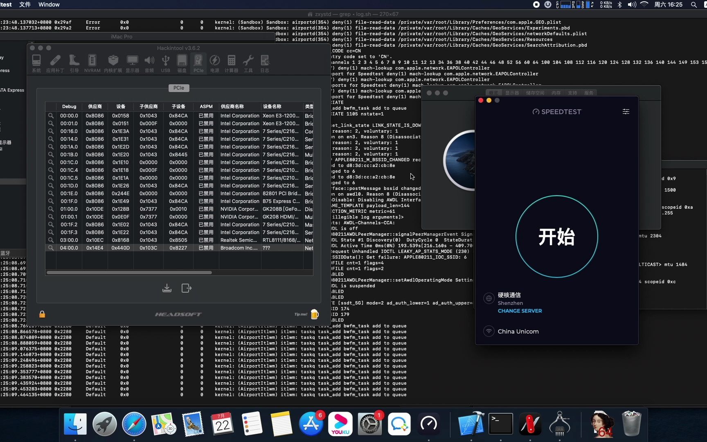The height and width of the screenshot is (442, 707).
Task: Inspect NVIDIA 01:00.0 row magnifier icon
Action: (x=51, y=209)
